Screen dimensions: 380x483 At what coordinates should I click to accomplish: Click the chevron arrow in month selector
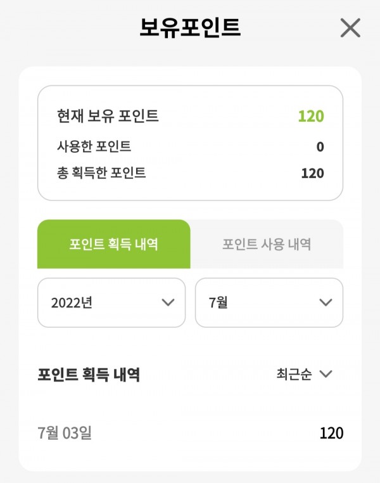[326, 302]
